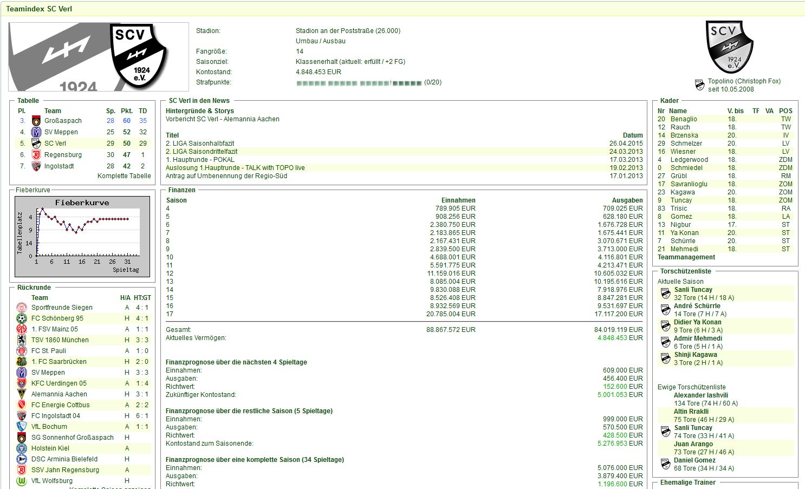Click the FC St. Pauli crest
The image size is (805, 489).
coord(22,351)
